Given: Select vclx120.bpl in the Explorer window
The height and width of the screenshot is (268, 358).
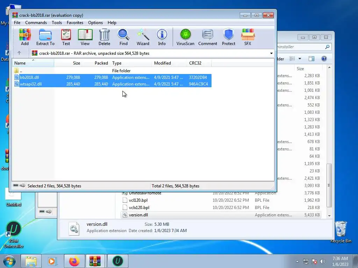Looking at the screenshot, I should tap(139, 207).
